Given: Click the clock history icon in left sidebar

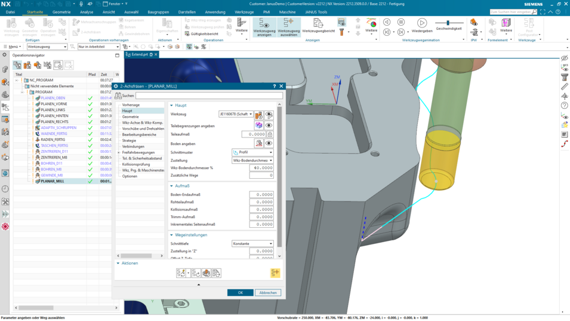Looking at the screenshot, I should tap(5, 189).
